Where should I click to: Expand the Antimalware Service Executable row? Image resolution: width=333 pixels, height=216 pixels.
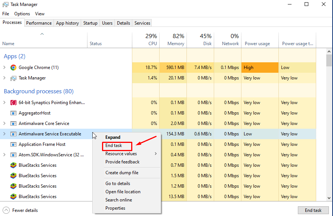(4, 134)
